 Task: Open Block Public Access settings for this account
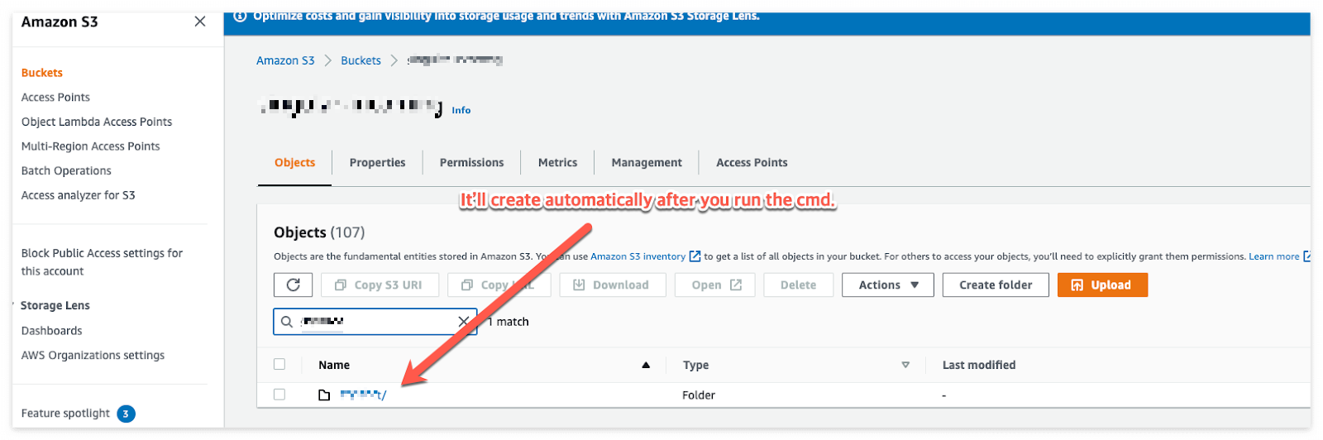tap(102, 262)
